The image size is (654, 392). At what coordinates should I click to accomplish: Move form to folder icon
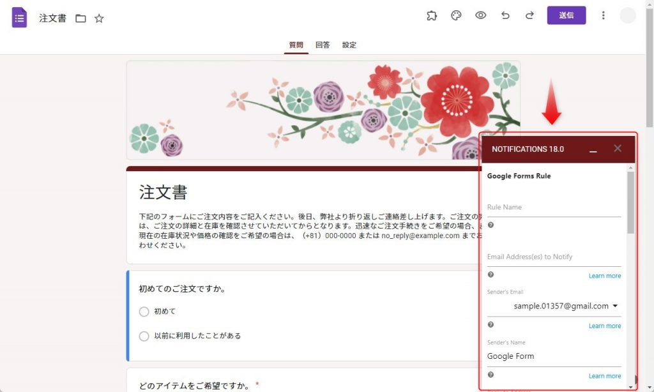(80, 19)
